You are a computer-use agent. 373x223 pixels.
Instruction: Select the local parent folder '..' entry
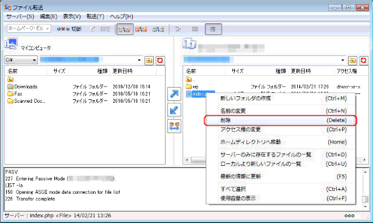click(12, 79)
